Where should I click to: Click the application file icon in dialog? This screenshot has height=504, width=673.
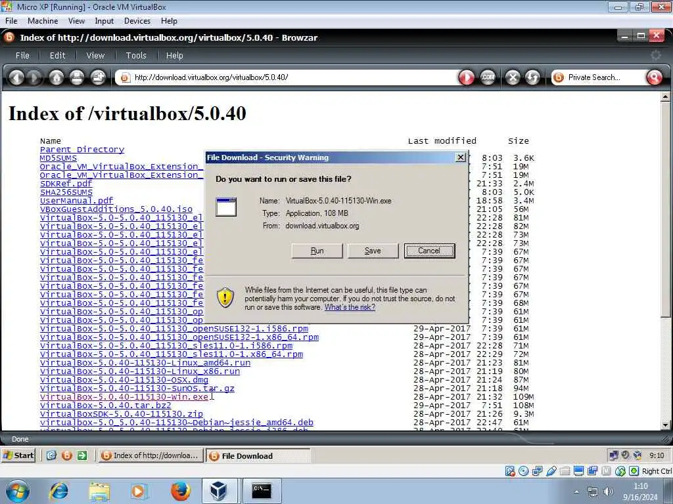pos(226,207)
